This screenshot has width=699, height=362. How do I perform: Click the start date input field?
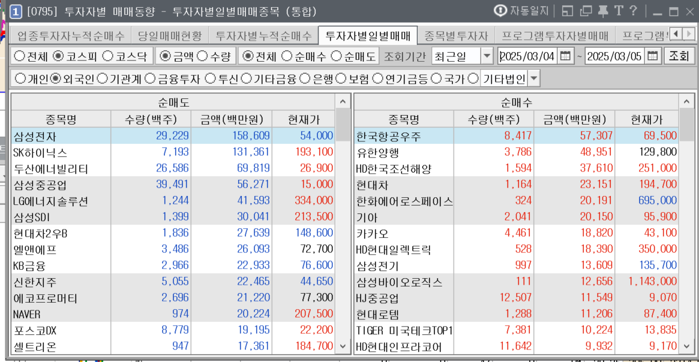tap(527, 56)
